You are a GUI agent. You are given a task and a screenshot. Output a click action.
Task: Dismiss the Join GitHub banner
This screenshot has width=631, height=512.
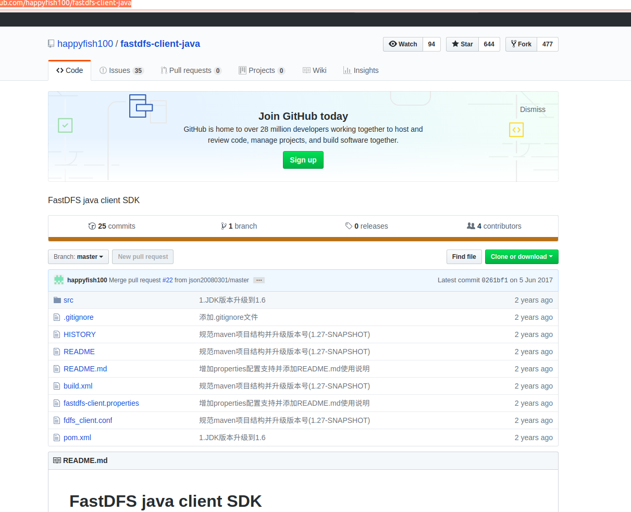[x=533, y=109]
